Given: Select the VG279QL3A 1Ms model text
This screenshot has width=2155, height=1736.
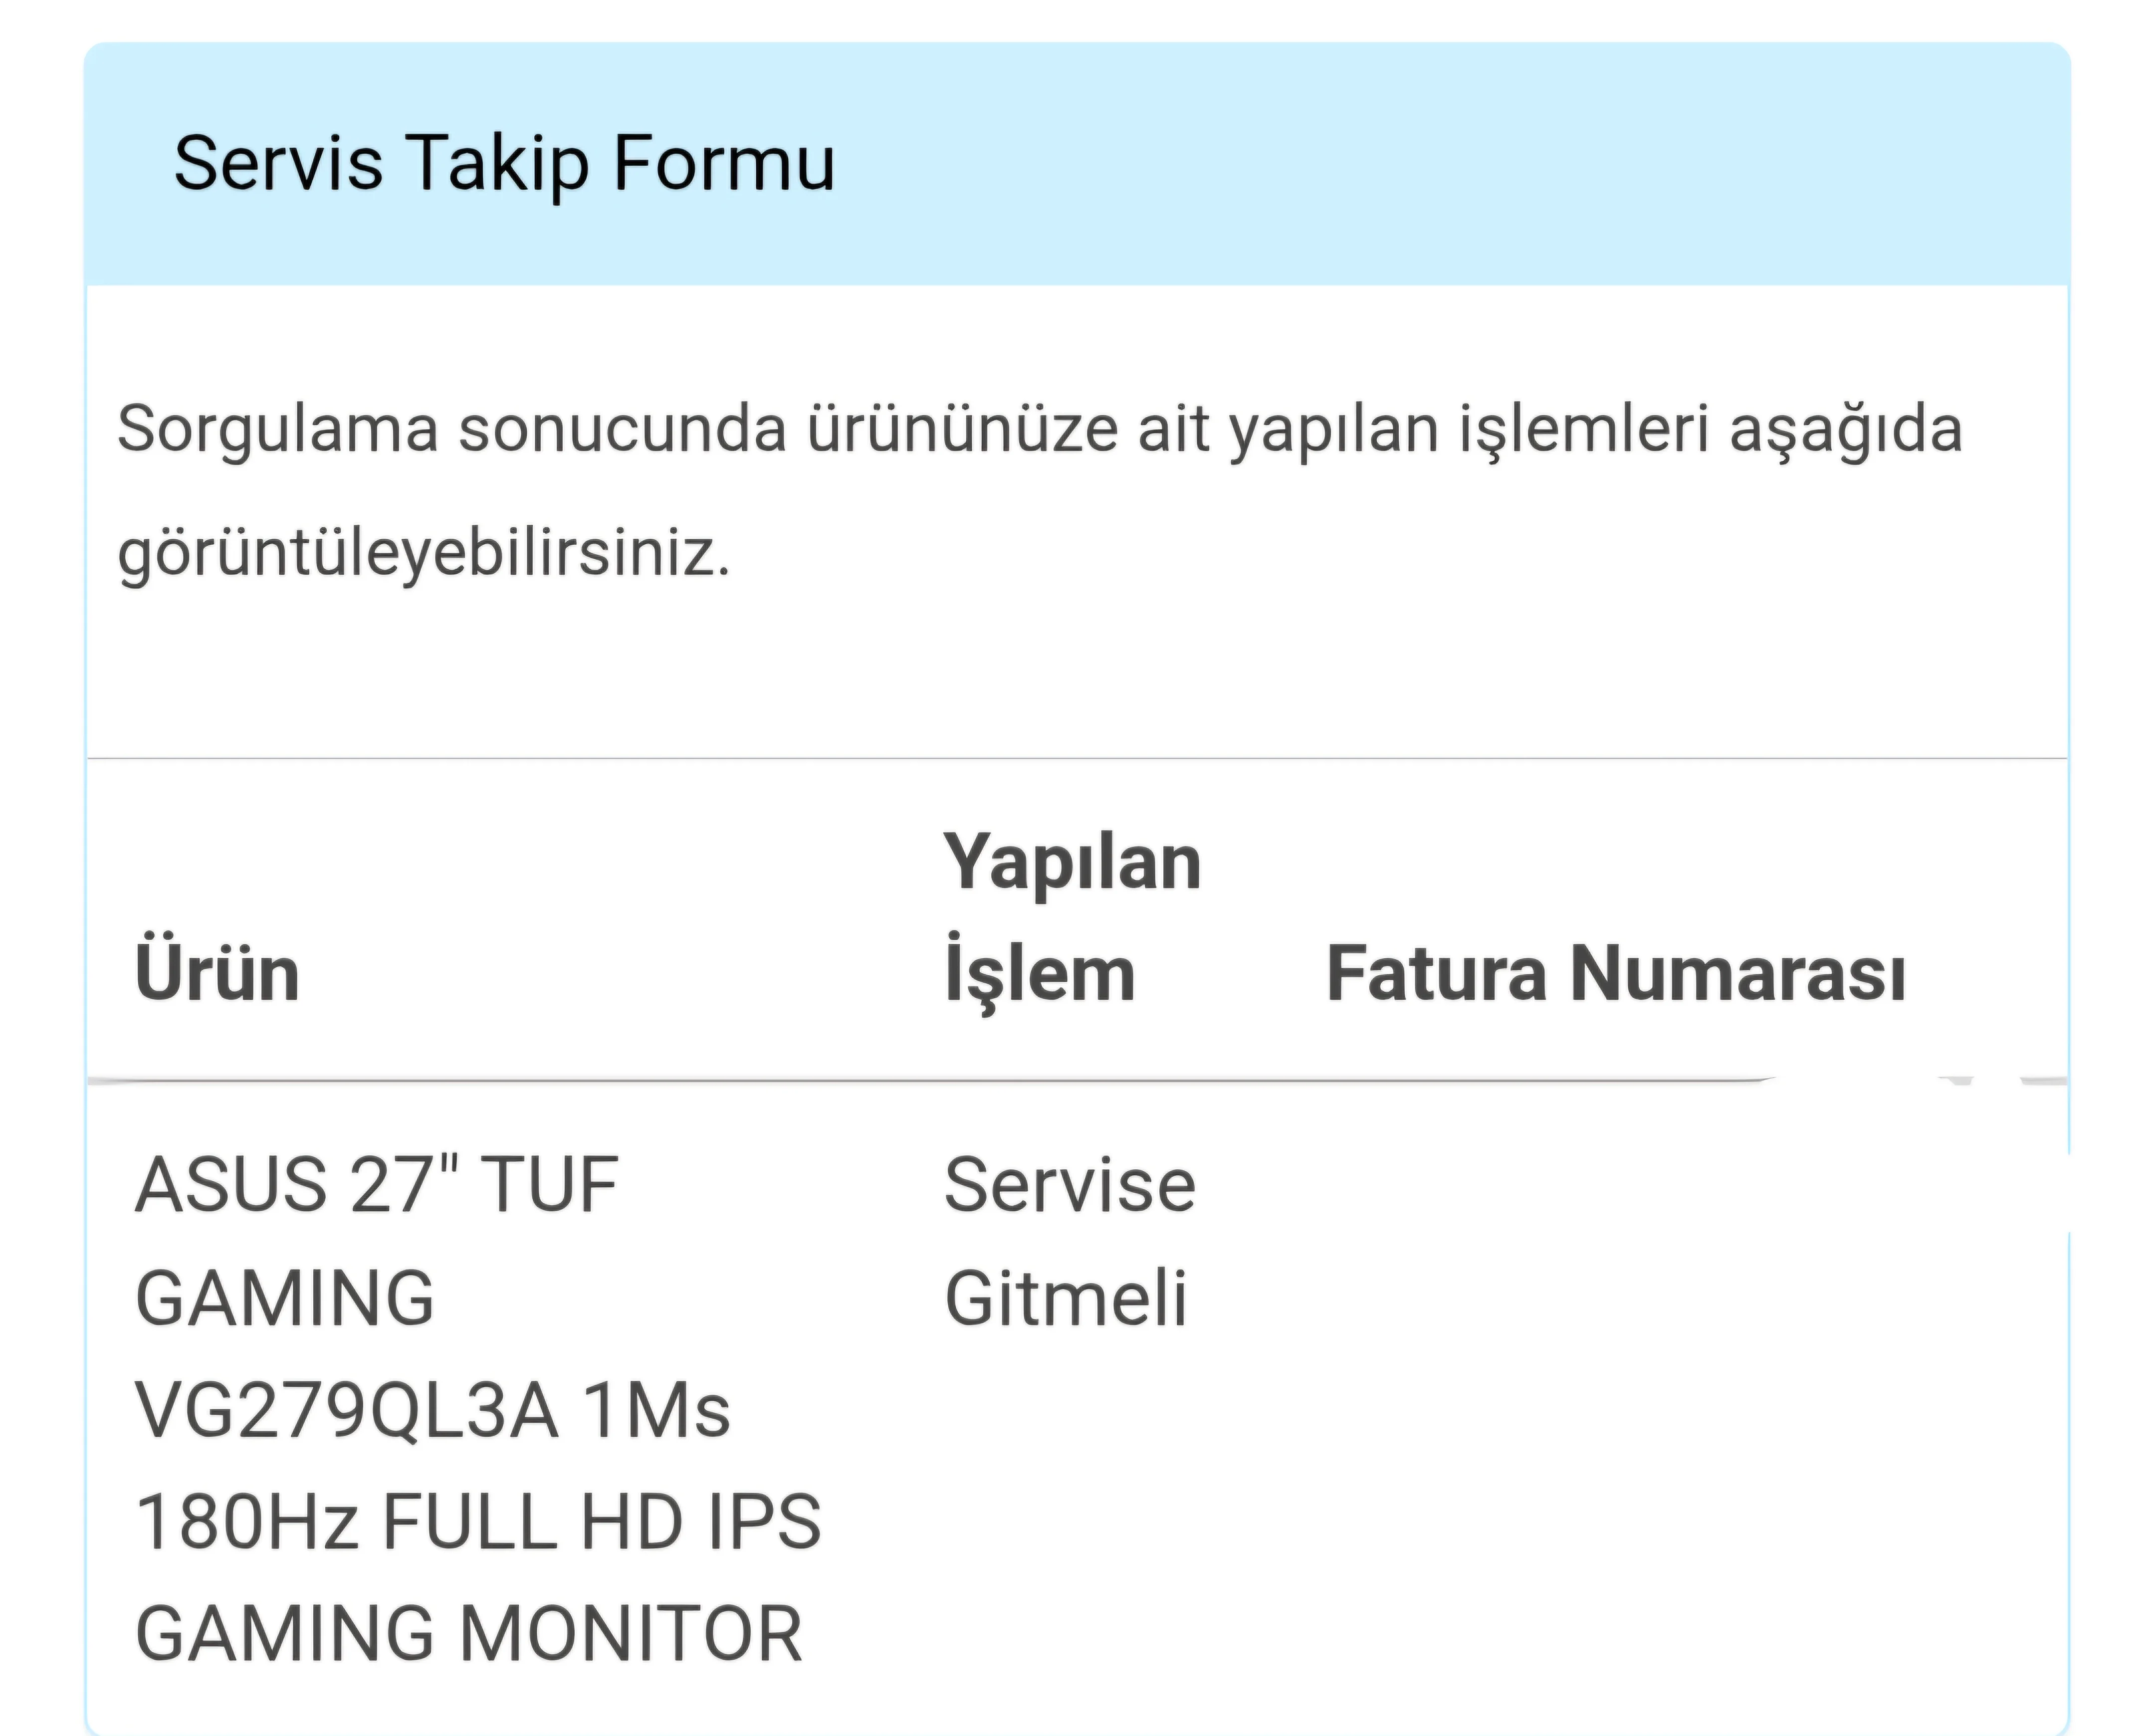Looking at the screenshot, I should click(x=433, y=1410).
